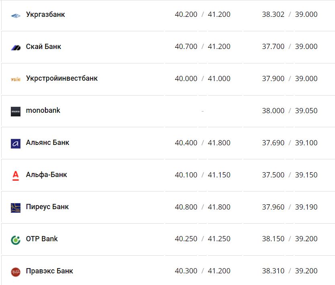Select the Пиреус Банк name link
The width and height of the screenshot is (335, 285).
47,207
